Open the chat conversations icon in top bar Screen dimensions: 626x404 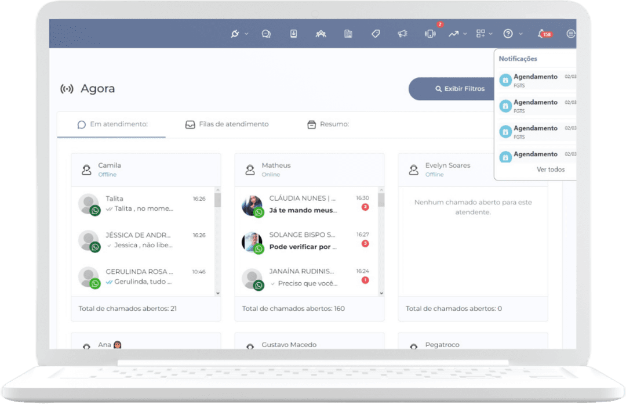coord(266,34)
